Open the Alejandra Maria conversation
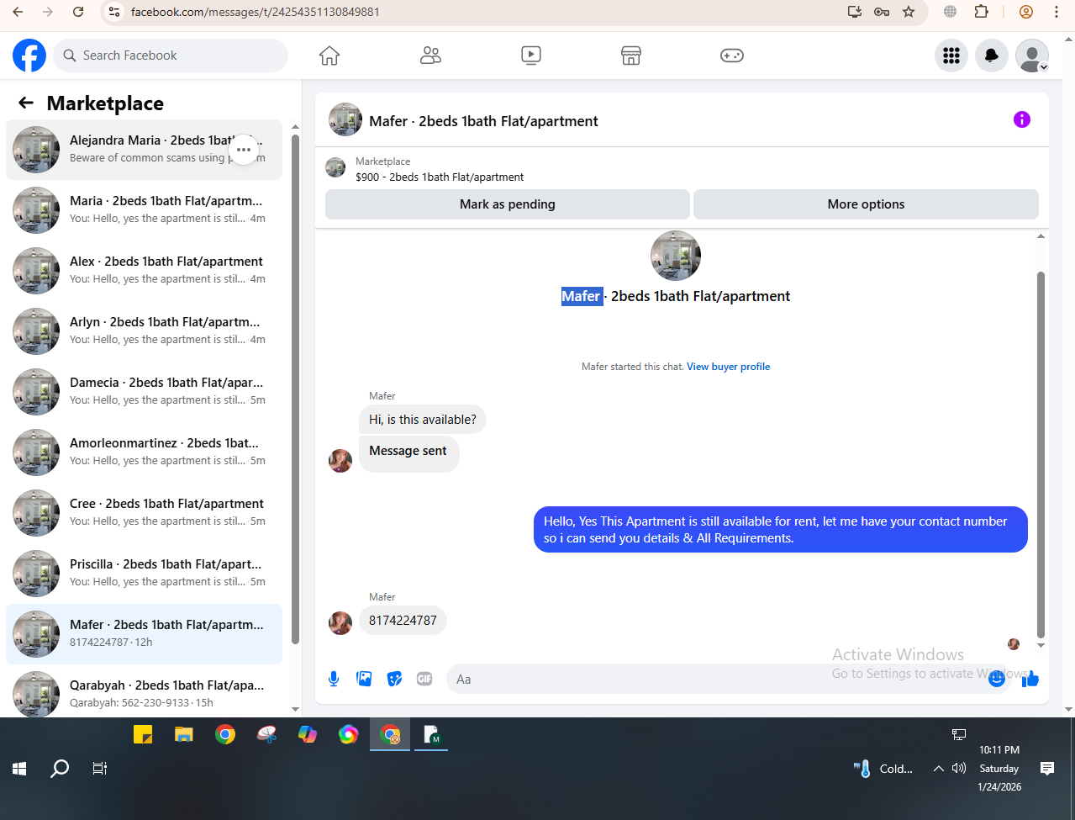1075x820 pixels. tap(145, 150)
